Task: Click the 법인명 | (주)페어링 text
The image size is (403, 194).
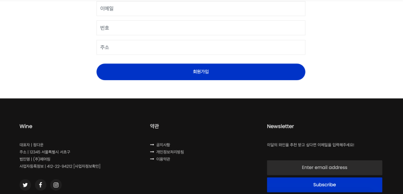Action: [x=35, y=159]
